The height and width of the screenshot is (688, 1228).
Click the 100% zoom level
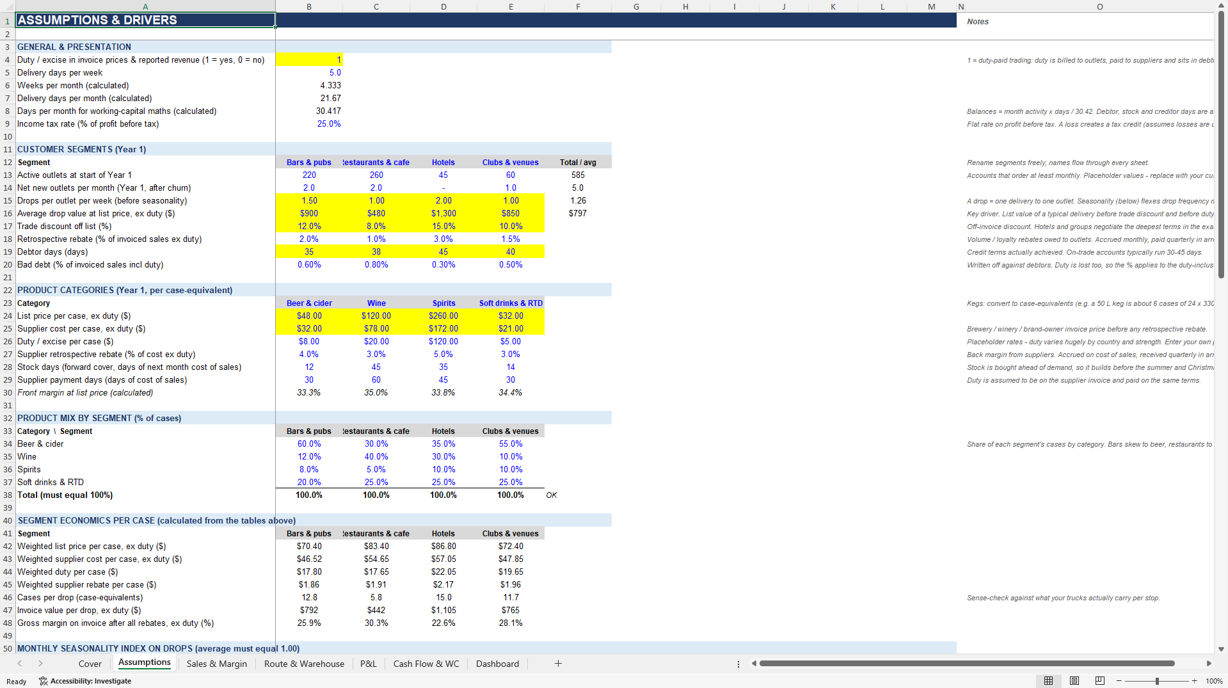tap(1214, 681)
